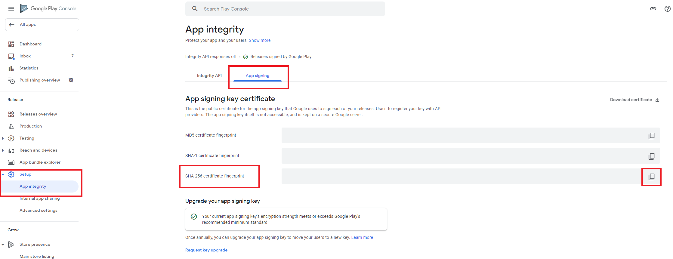Click Request key upgrade
The height and width of the screenshot is (259, 673).
click(206, 250)
